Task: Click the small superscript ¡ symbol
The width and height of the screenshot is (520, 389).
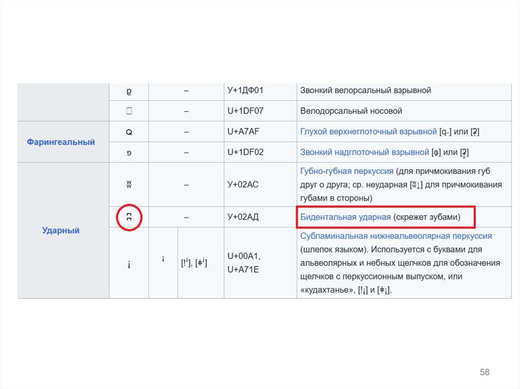Action: click(163, 259)
